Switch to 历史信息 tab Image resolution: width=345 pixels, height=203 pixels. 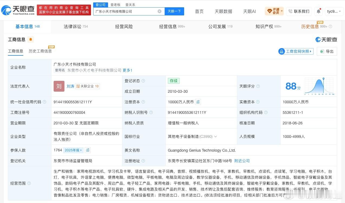pyautogui.click(x=314, y=26)
